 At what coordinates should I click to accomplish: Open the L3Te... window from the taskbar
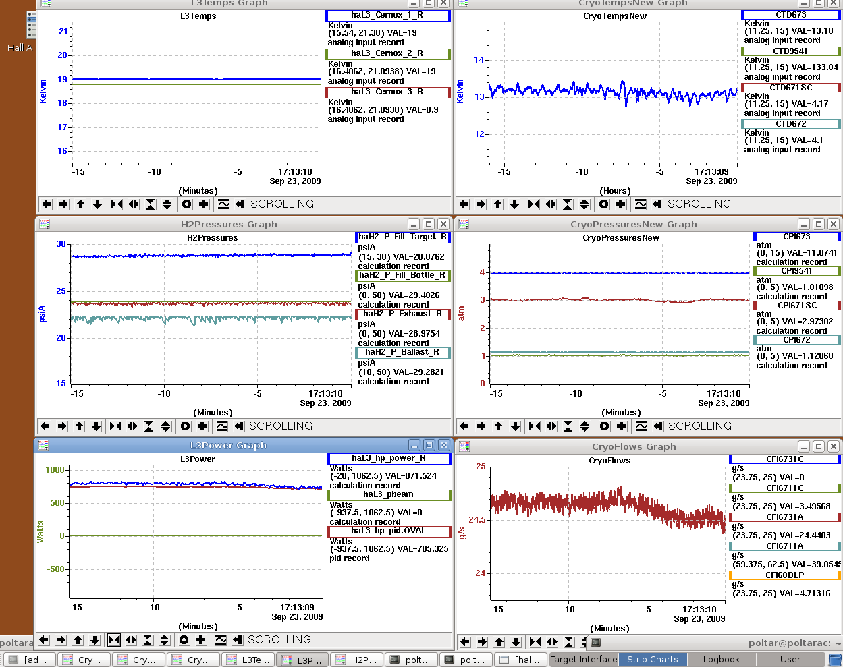point(249,660)
